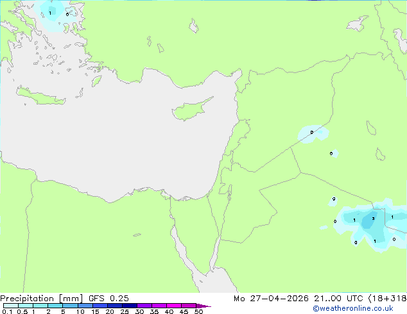Click the island of Crete on map
The image size is (407, 314).
(x=40, y=97)
